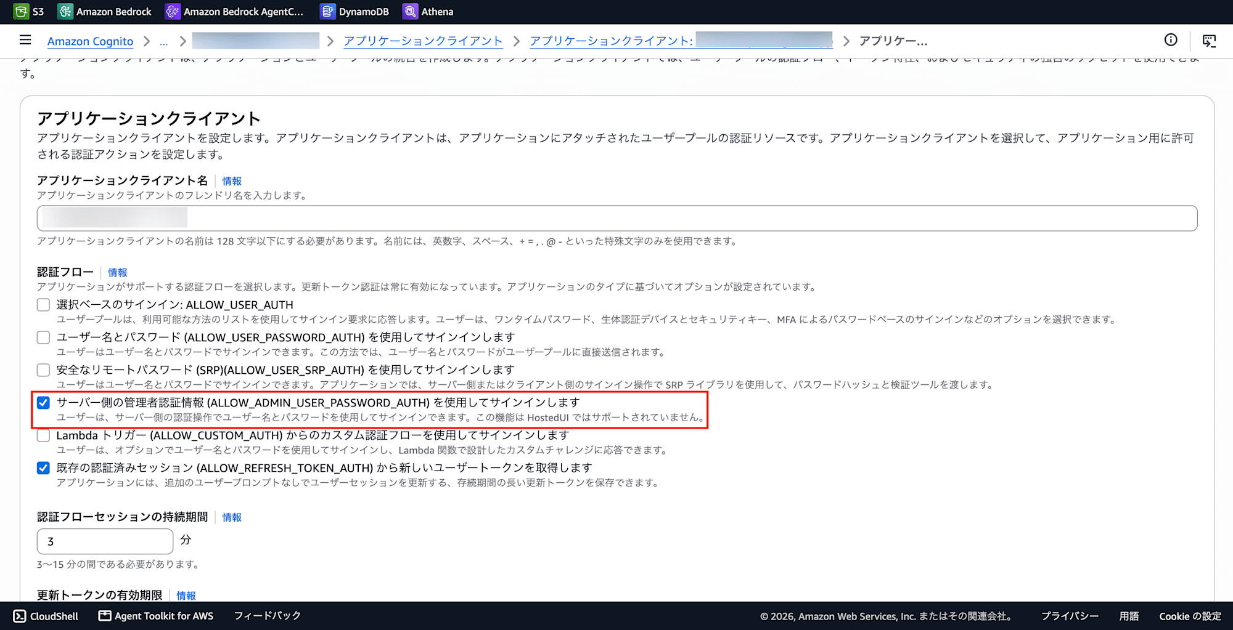Click the アプリケーションクライアント section heading
The width and height of the screenshot is (1233, 630).
[149, 118]
